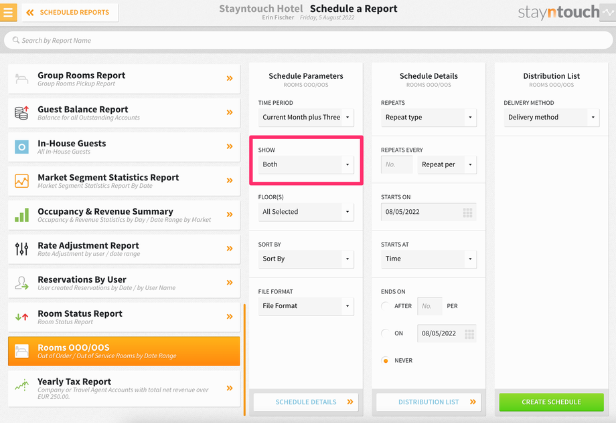Select the Room Status Report title
Image resolution: width=616 pixels, height=423 pixels.
(x=80, y=313)
